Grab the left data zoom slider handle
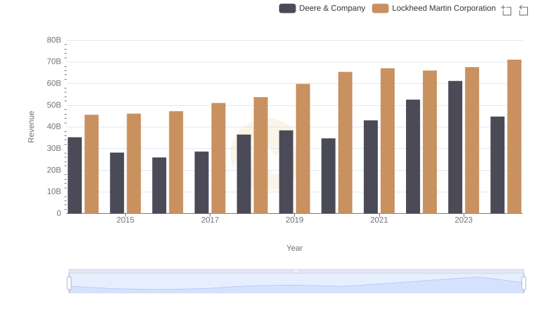The image size is (536, 309). [69, 283]
